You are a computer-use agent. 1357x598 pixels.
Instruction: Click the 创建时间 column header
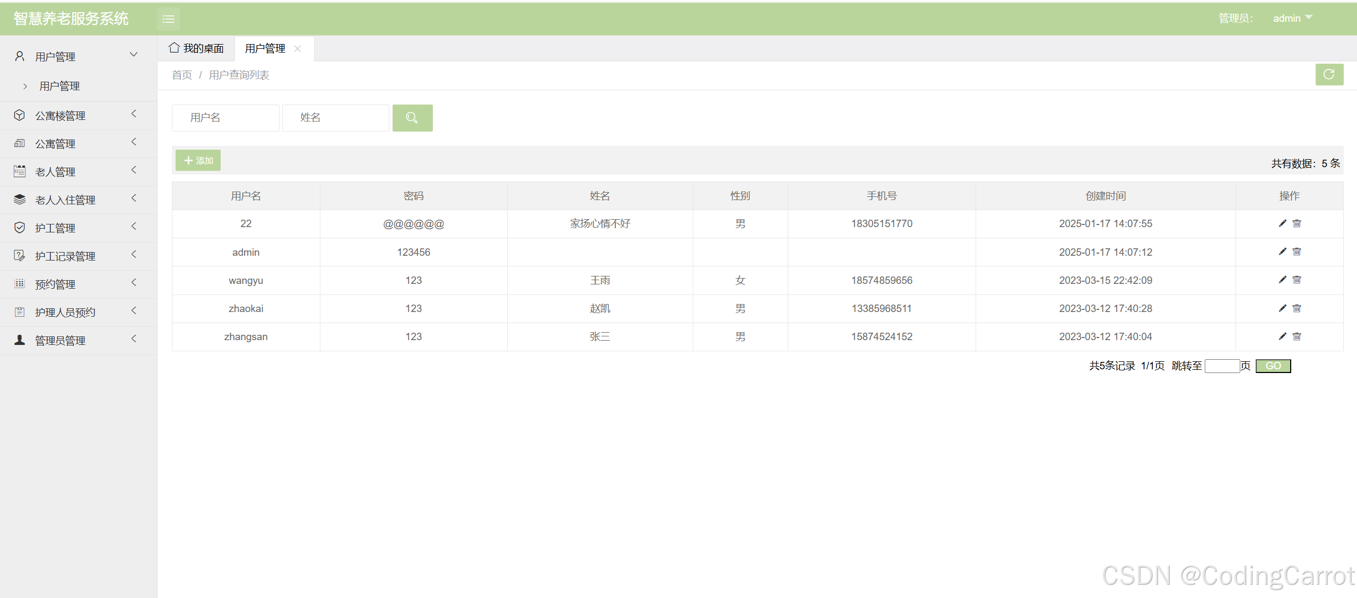pyautogui.click(x=1106, y=196)
